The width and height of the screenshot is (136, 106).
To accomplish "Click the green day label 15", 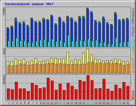I will pos(64,103).
